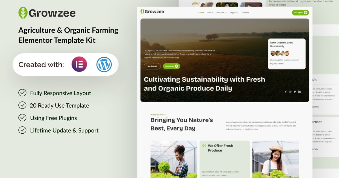Viewport: 339px width, 178px height.
Task: Click 'Agriculture & Organic Farming' title text
Action: [68, 30]
